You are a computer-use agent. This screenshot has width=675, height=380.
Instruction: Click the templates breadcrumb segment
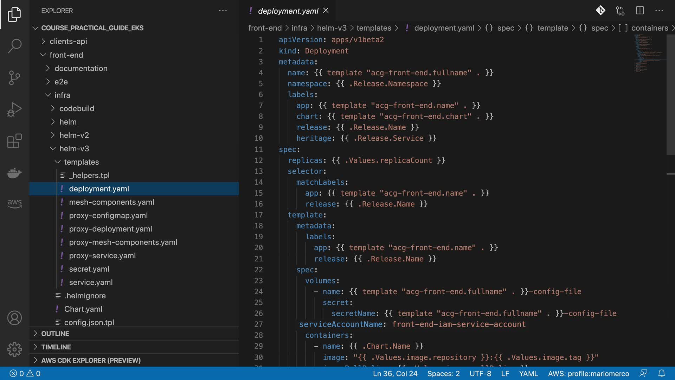click(x=374, y=28)
